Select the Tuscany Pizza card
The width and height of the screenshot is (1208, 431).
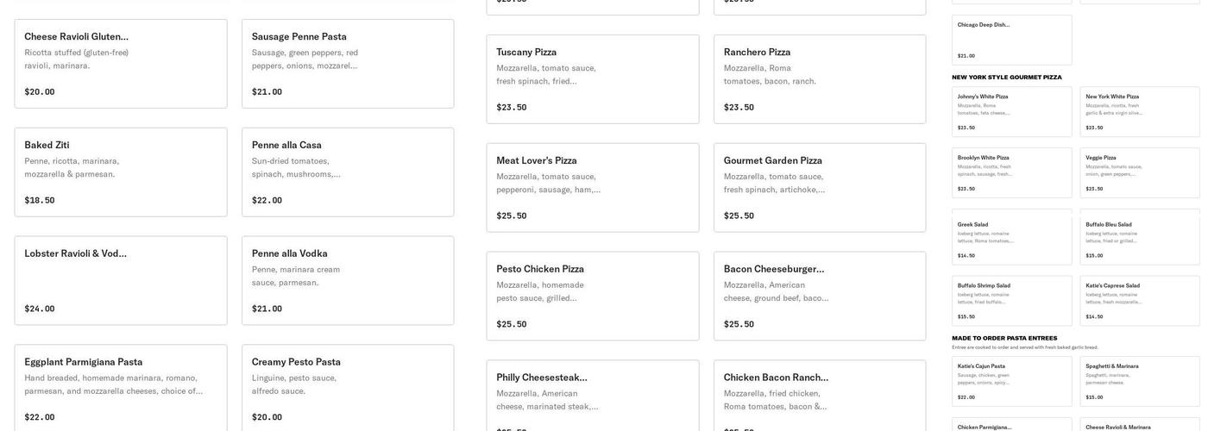[x=593, y=79]
